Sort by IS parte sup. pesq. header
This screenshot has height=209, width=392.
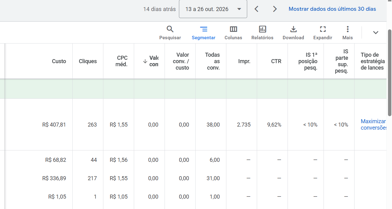pos(342,61)
